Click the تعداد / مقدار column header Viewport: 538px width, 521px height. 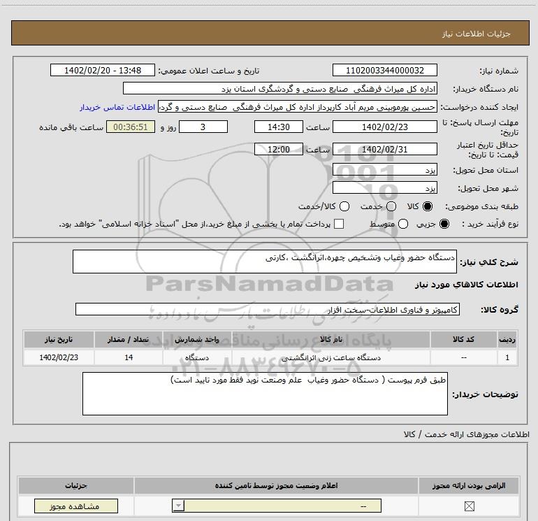tap(129, 339)
